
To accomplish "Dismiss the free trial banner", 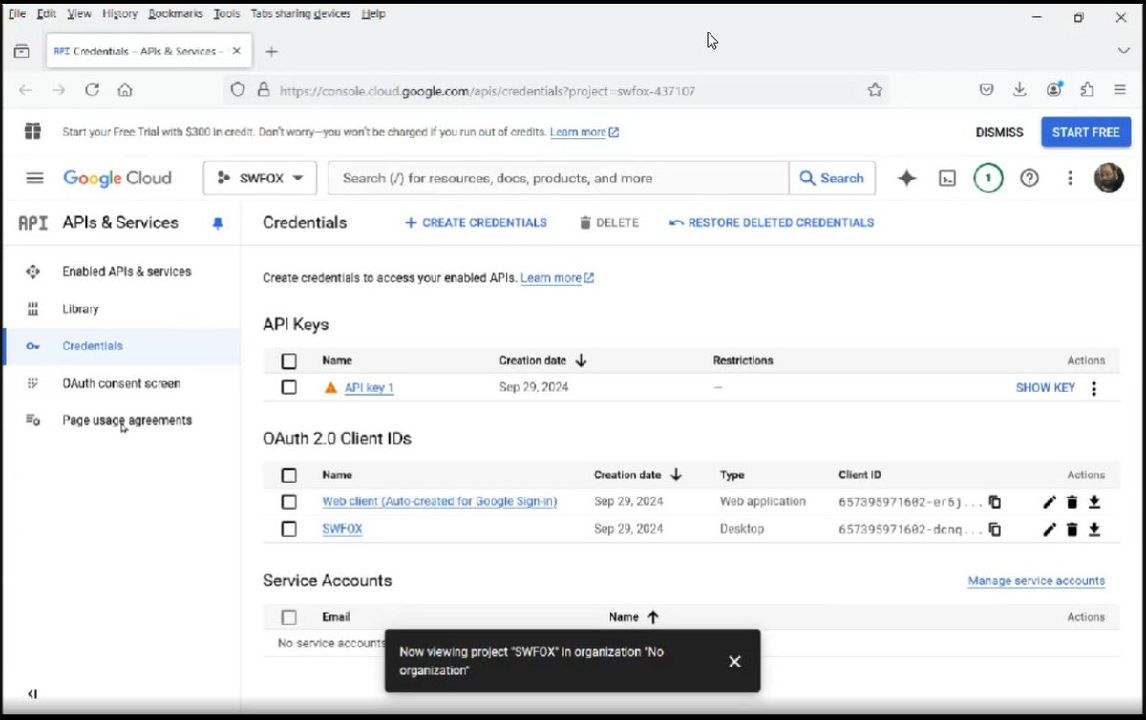I will (999, 132).
